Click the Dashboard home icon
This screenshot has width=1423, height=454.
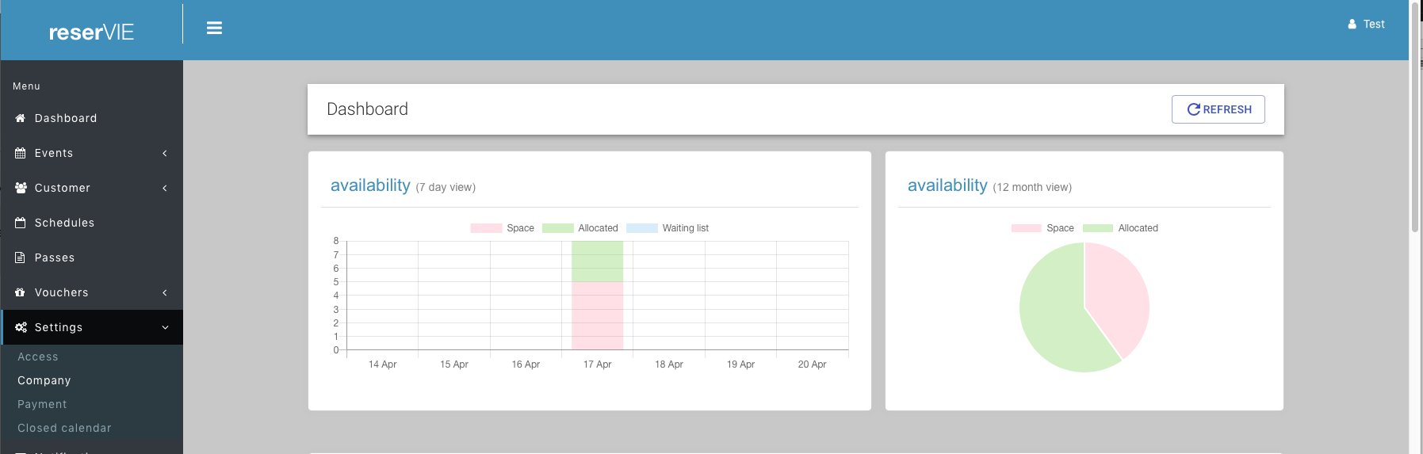pos(21,118)
